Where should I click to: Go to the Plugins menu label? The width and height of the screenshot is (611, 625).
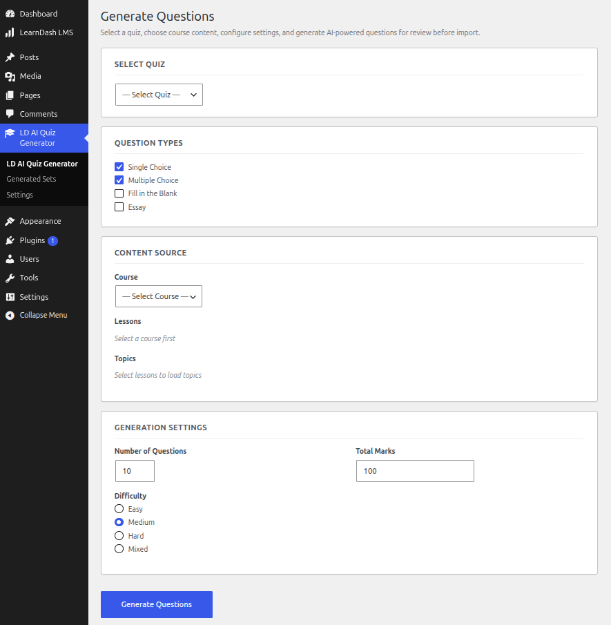pos(32,240)
